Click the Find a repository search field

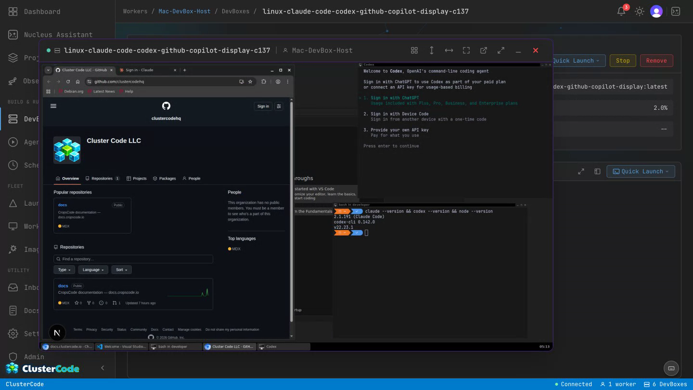point(133,259)
